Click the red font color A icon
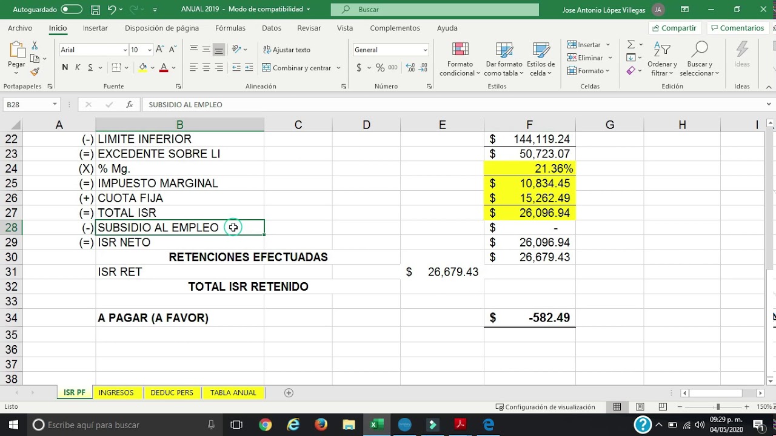The image size is (776, 436). pos(163,68)
